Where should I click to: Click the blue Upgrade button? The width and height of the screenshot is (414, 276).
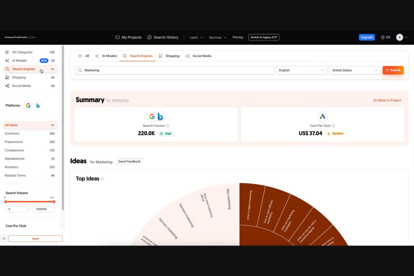(367, 37)
